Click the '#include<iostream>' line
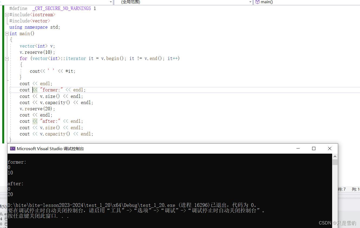The height and width of the screenshot is (228, 360). [x=32, y=15]
